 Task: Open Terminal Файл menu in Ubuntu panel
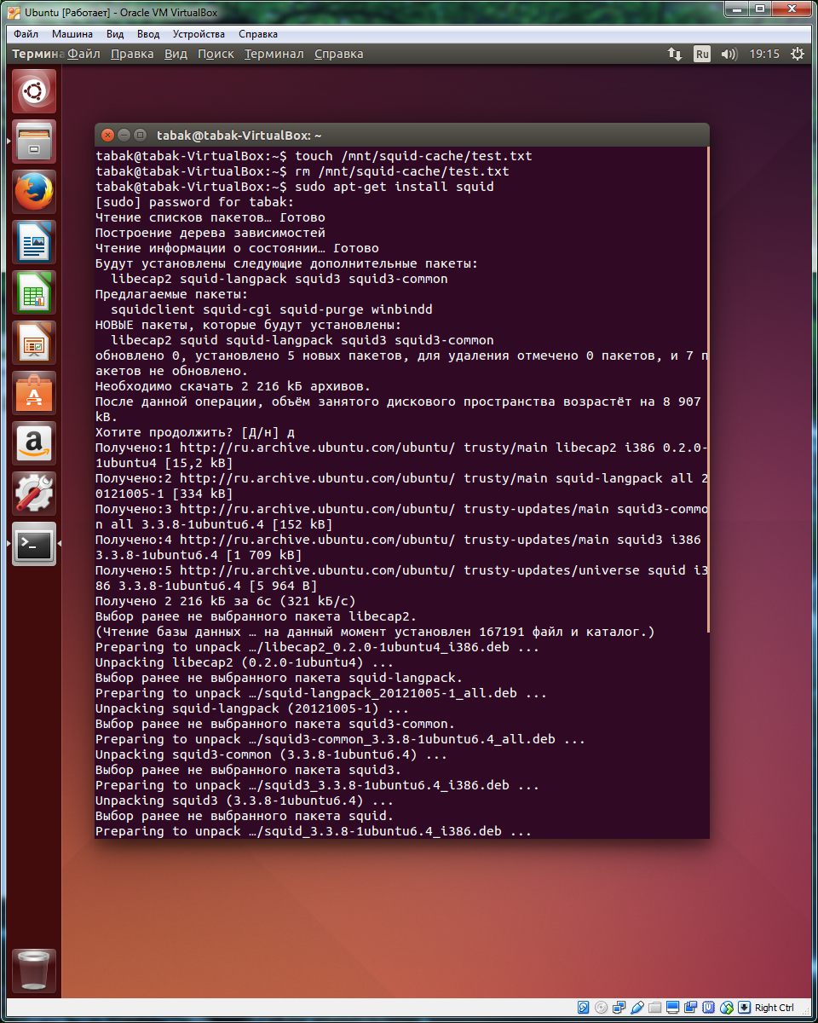pyautogui.click(x=84, y=54)
